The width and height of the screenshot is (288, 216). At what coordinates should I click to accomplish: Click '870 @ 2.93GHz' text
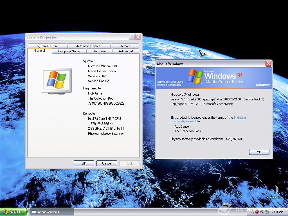[x=102, y=124]
